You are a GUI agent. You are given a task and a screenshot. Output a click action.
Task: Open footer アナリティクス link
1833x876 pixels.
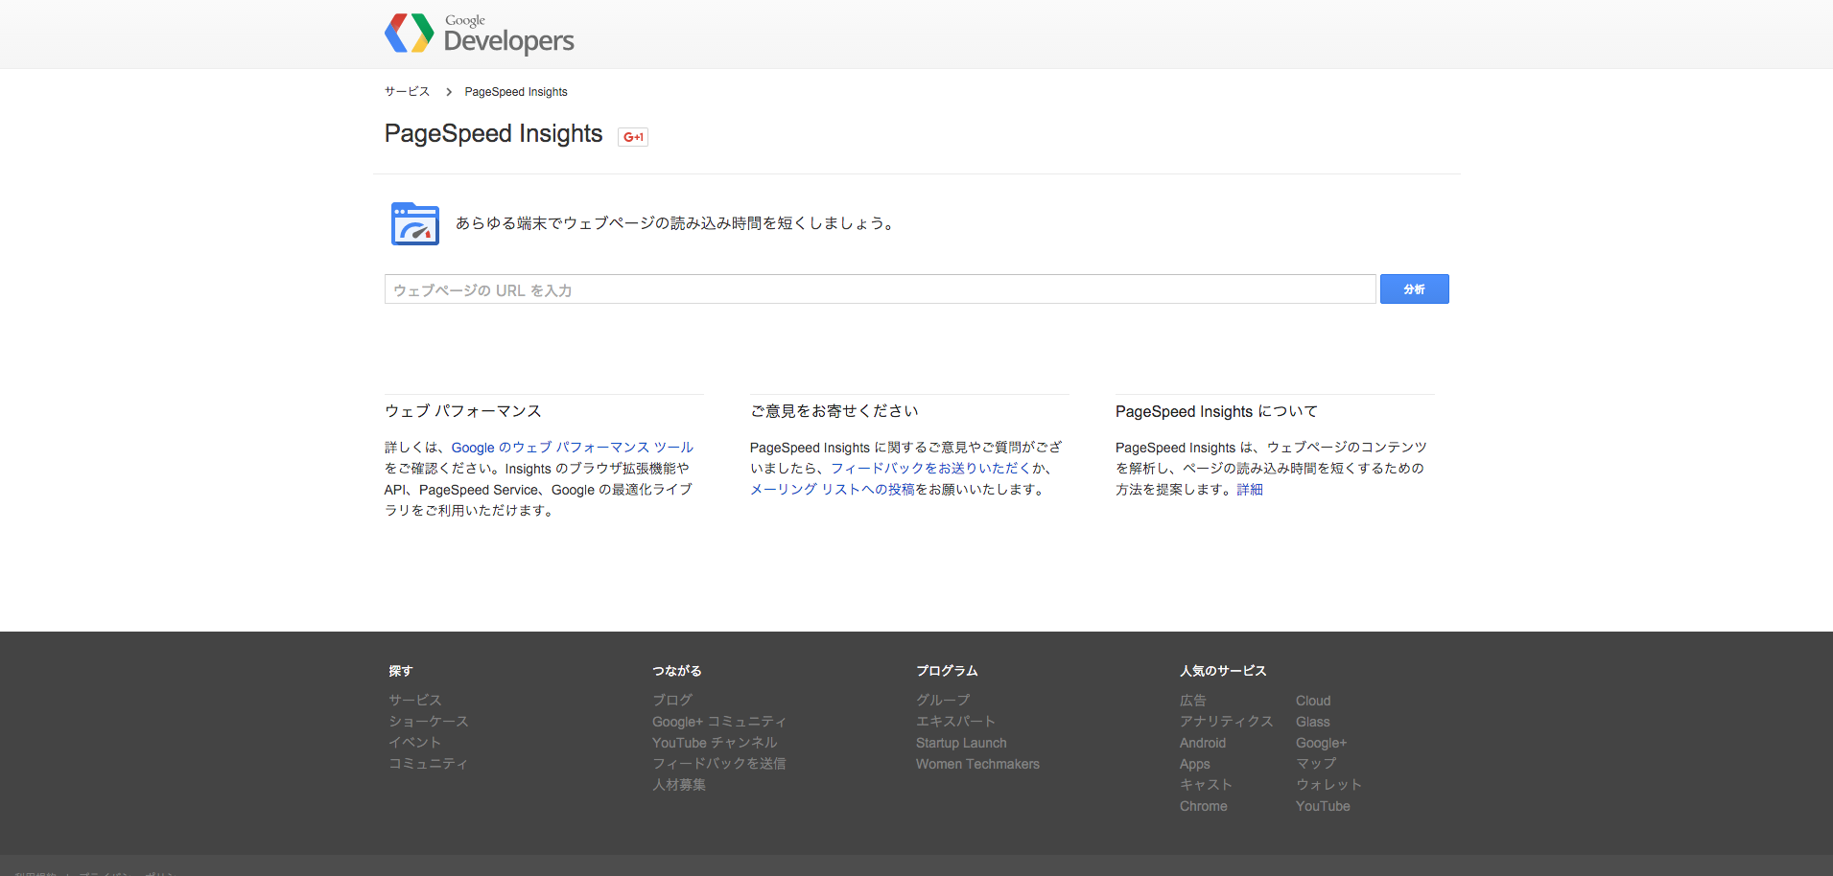[1227, 722]
